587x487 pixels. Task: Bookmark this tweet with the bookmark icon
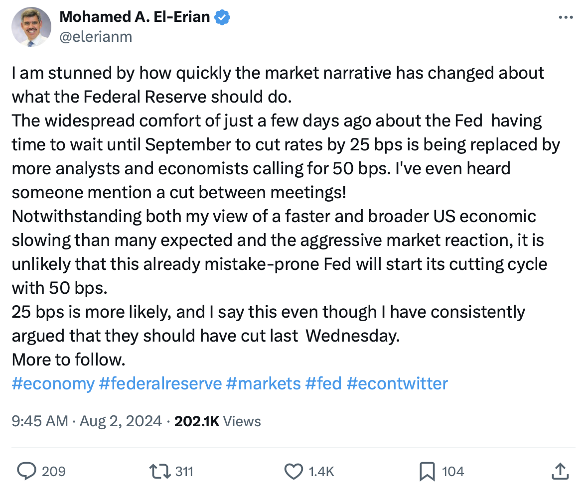(x=428, y=471)
